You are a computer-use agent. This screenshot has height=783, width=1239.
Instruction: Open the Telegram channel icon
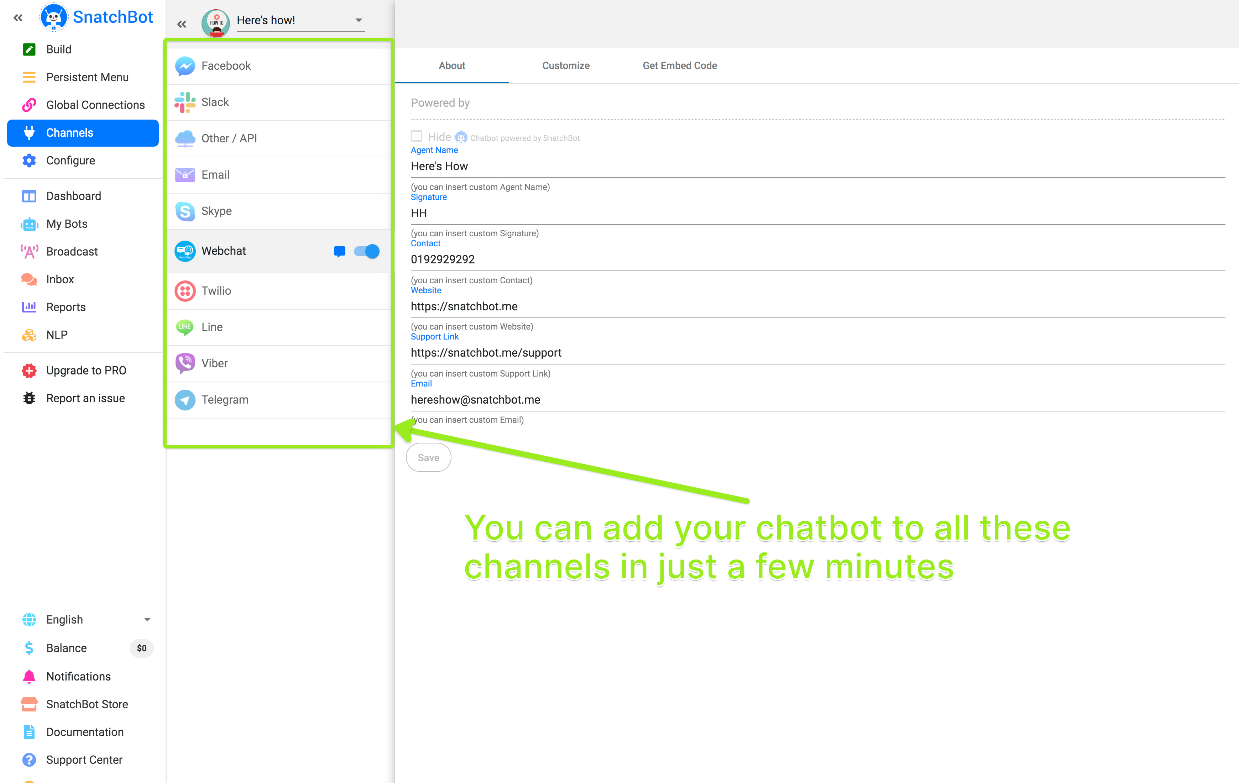click(185, 400)
